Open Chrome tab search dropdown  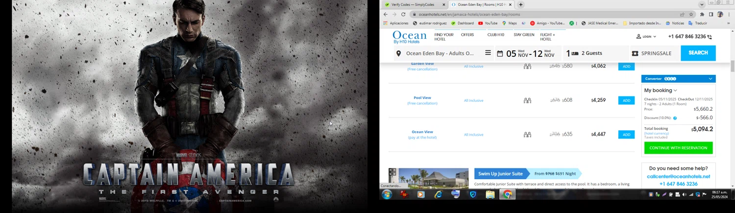click(x=702, y=4)
